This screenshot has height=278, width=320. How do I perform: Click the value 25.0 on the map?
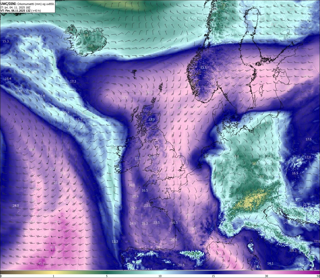133,208
